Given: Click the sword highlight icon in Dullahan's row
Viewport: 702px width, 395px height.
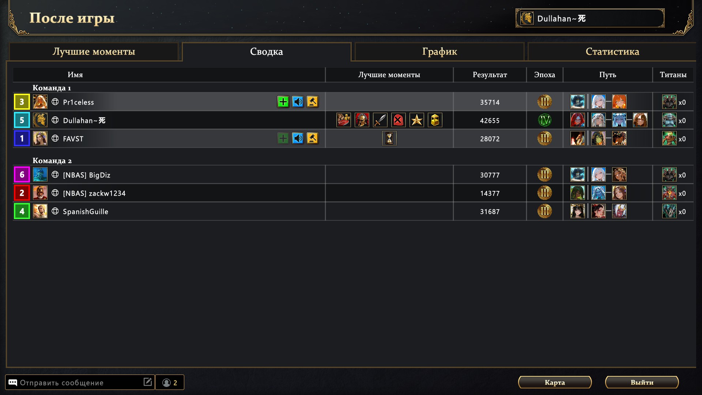Looking at the screenshot, I should 380,120.
